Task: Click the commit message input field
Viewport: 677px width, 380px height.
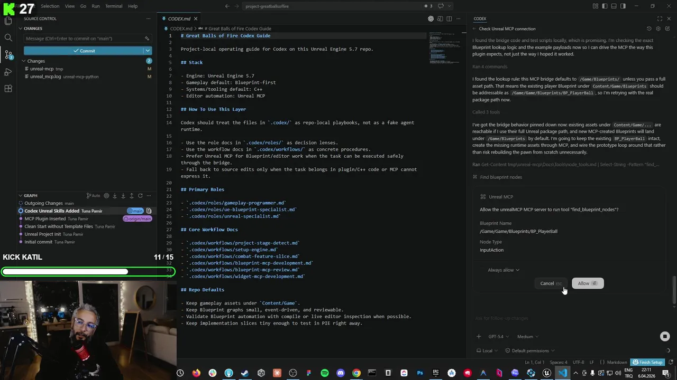Action: [87, 39]
